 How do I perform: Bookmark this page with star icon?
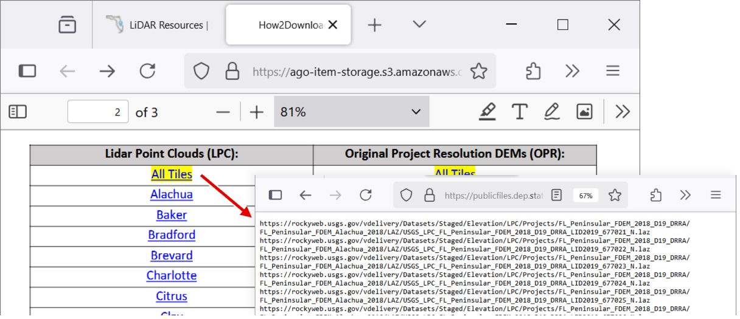(479, 71)
